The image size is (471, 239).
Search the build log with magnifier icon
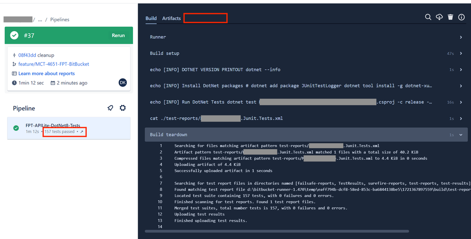click(x=428, y=17)
